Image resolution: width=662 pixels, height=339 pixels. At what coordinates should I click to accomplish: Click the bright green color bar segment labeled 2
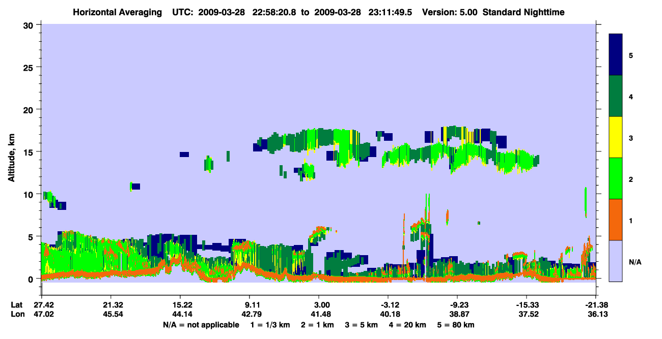coord(616,178)
